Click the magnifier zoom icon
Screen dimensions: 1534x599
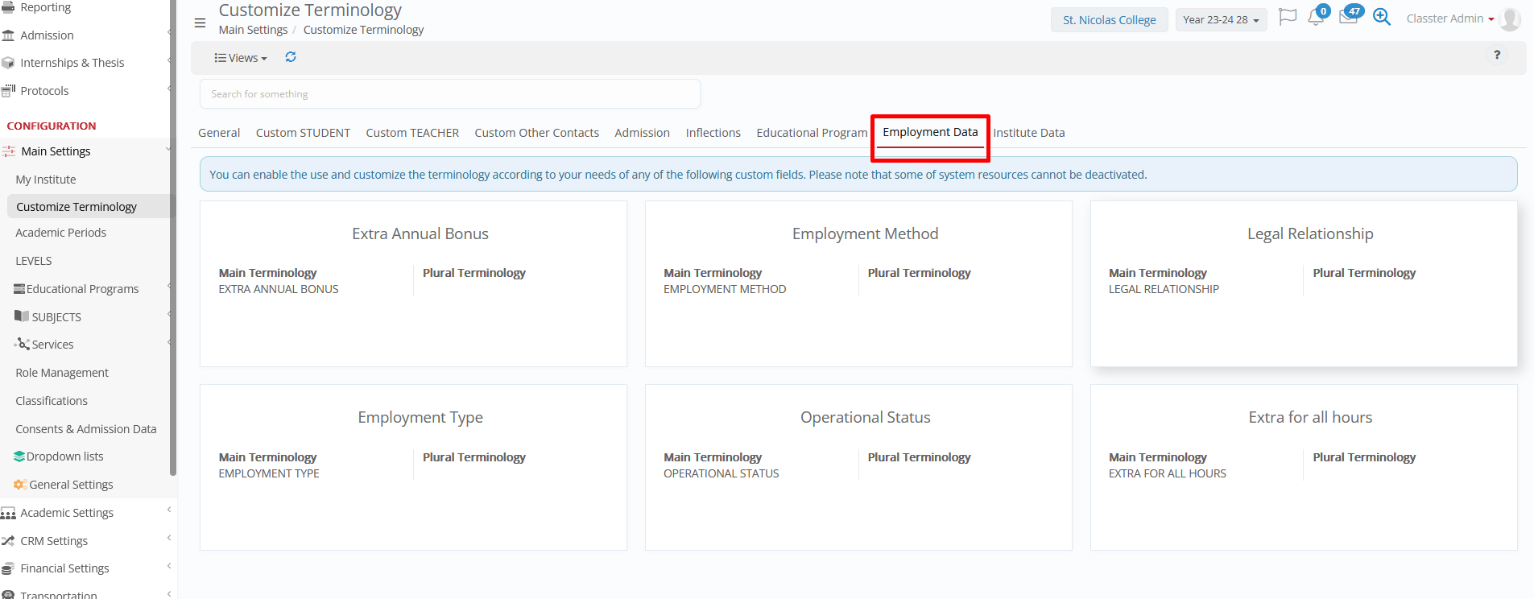click(1382, 18)
